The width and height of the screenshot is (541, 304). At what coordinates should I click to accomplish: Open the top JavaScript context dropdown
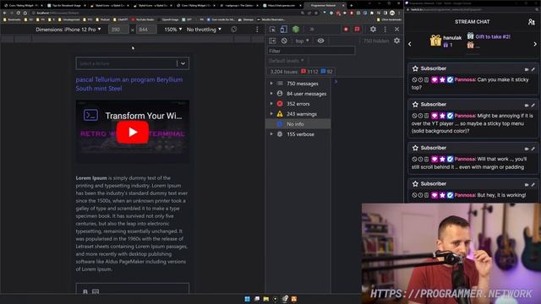[302, 41]
